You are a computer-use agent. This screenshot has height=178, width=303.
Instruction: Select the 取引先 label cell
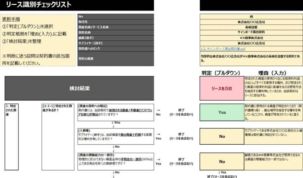pyautogui.click(x=115, y=22)
